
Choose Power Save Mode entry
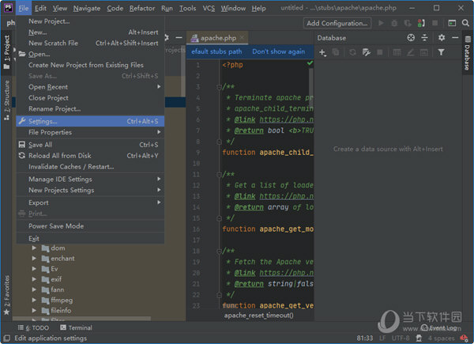(x=90, y=226)
